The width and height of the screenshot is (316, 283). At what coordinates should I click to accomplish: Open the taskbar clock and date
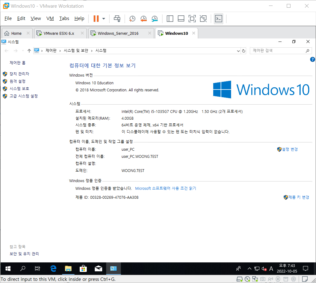pyautogui.click(x=287, y=269)
